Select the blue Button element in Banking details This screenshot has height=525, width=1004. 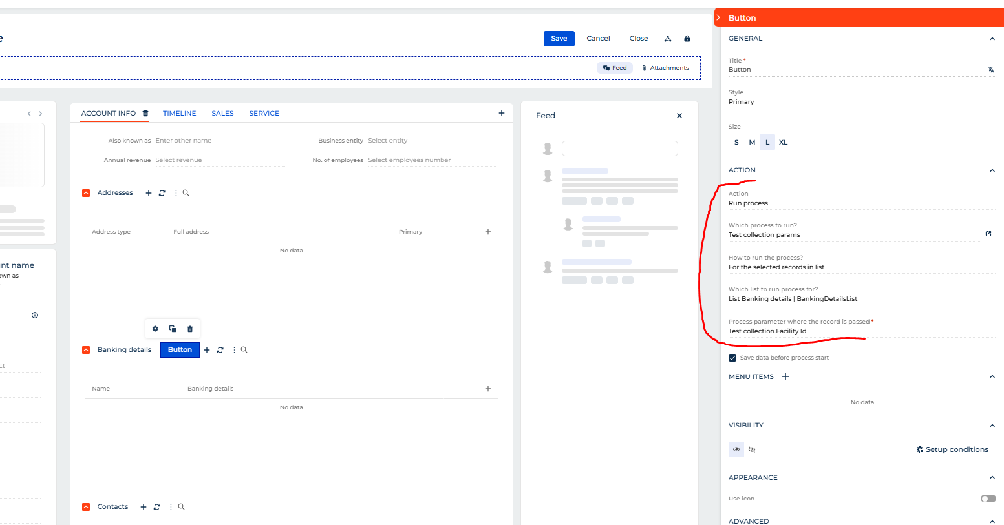[x=180, y=350]
